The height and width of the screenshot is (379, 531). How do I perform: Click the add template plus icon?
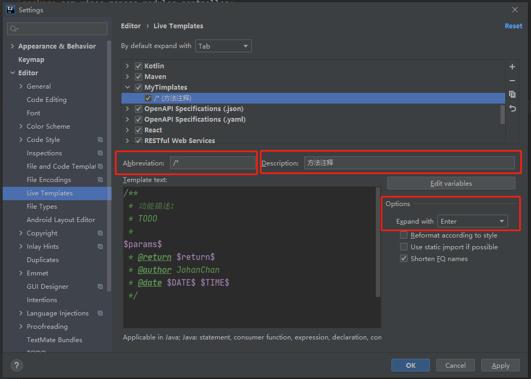[x=512, y=67]
